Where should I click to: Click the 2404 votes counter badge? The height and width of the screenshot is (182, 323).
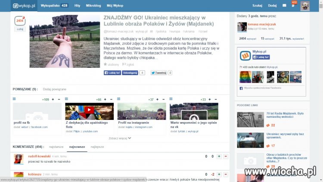[x=20, y=21]
